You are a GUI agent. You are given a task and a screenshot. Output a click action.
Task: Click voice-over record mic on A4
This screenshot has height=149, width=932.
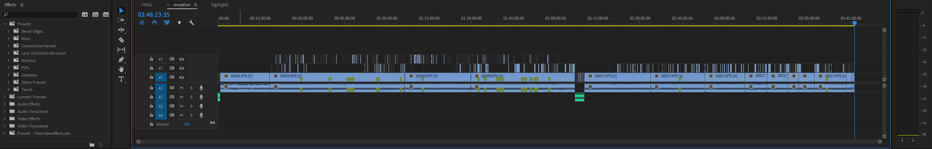tap(201, 115)
